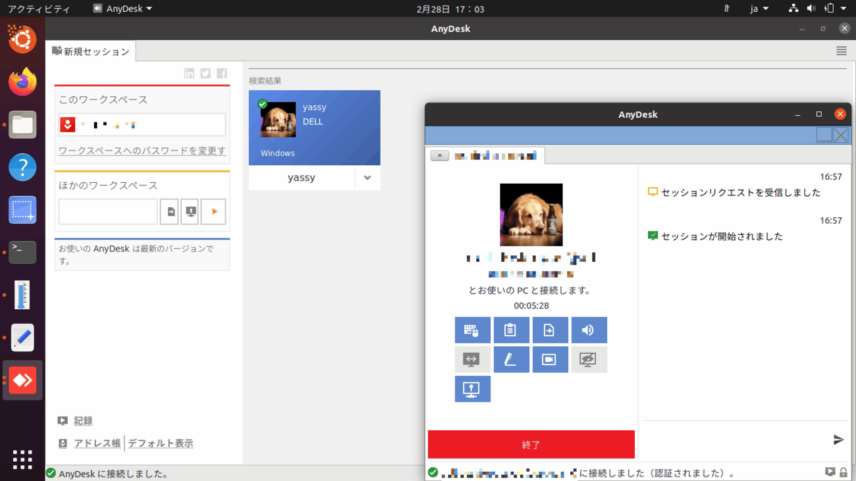Open the Facebook share icon
This screenshot has width=856, height=481.
(x=222, y=73)
